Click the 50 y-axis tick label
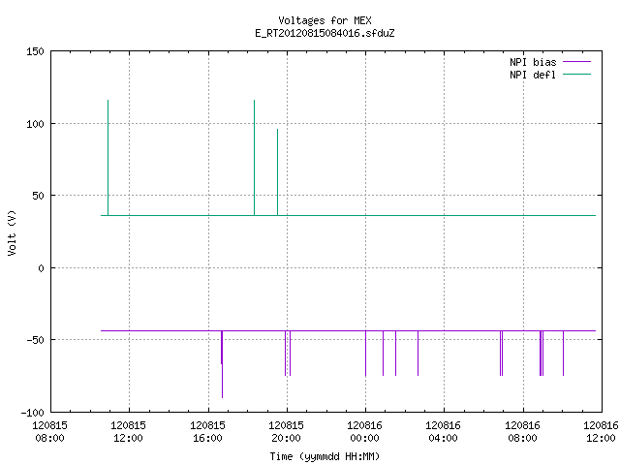 click(x=38, y=196)
